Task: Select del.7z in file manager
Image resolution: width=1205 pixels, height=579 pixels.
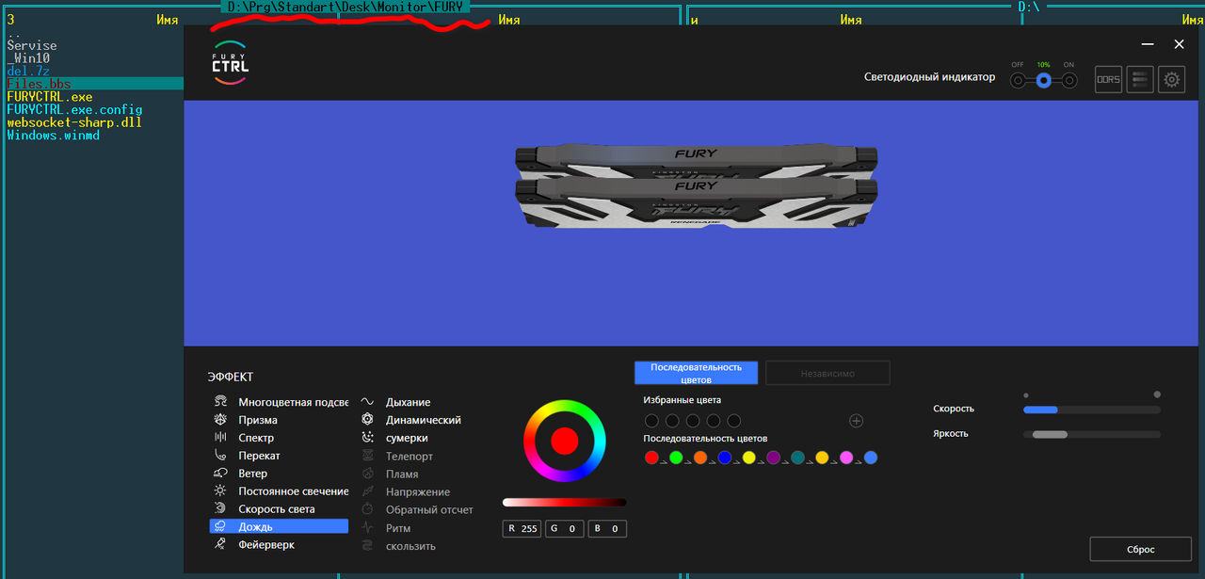Action: click(x=28, y=72)
